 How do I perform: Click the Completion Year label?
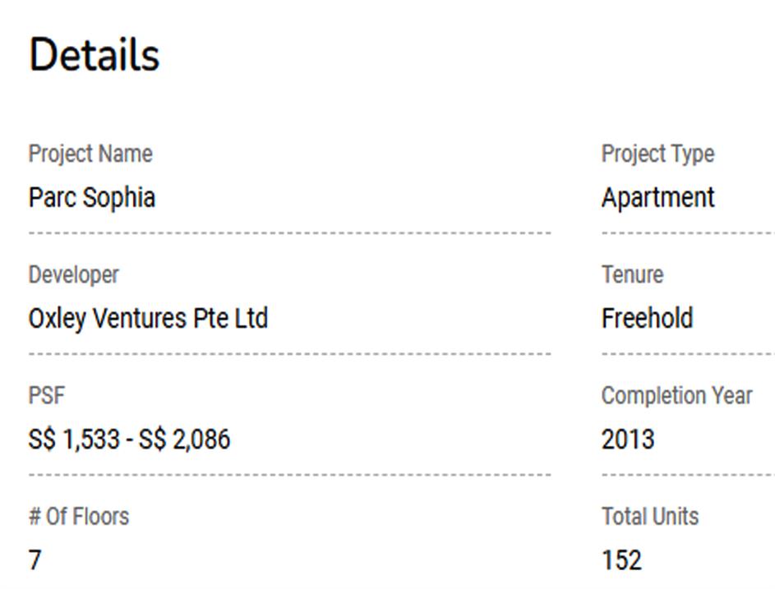[x=676, y=395]
